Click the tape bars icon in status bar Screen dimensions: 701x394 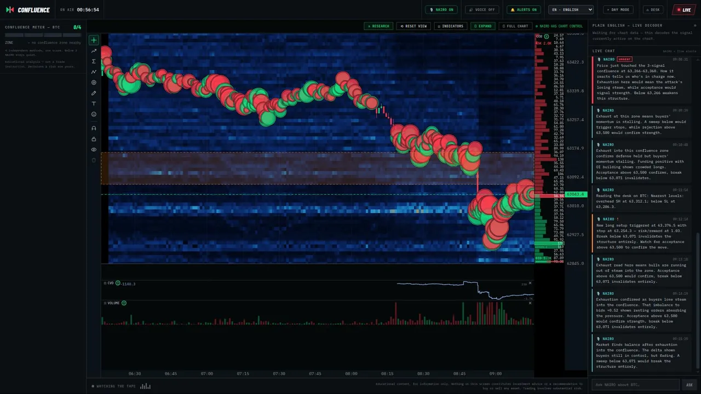(x=145, y=386)
